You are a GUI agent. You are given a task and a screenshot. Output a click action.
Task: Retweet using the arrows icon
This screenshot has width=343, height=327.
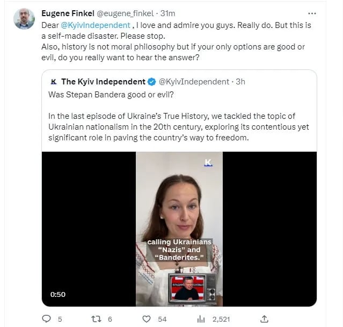[x=96, y=319]
